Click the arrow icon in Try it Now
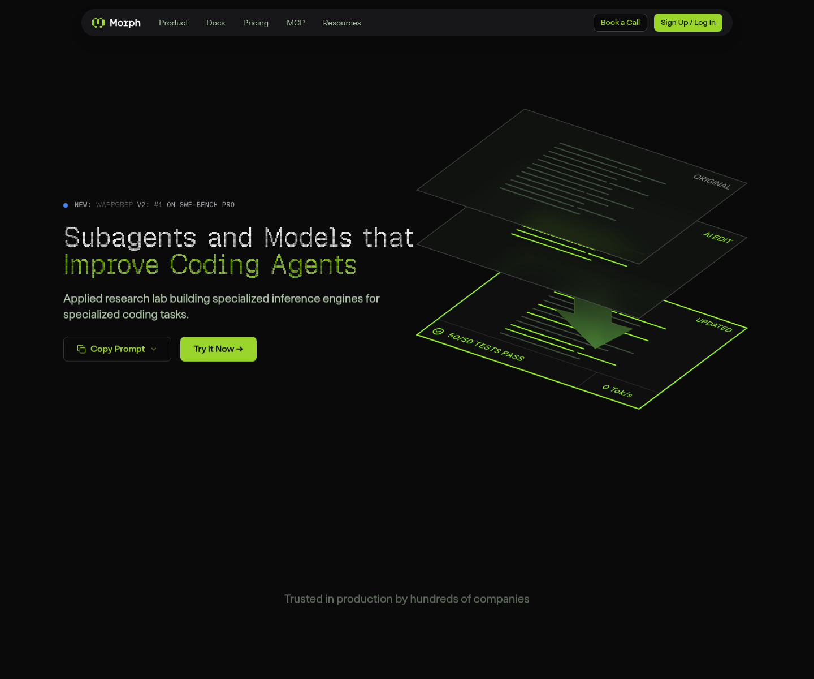 240,349
